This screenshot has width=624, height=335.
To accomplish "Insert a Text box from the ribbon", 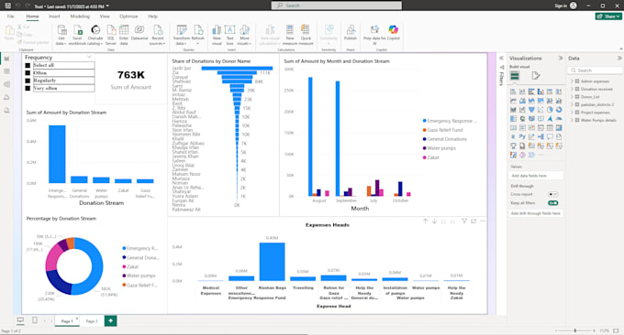I will pyautogui.click(x=229, y=35).
